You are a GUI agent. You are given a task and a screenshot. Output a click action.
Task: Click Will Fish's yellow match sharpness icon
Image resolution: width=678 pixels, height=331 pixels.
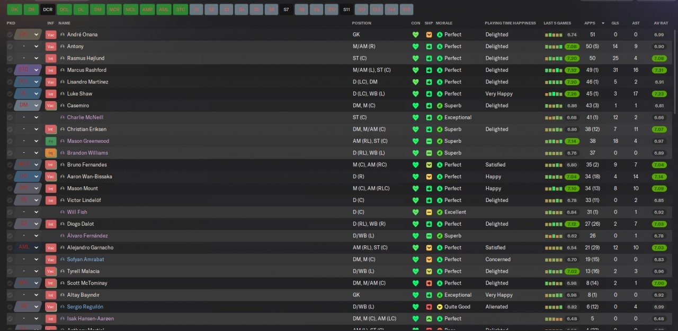(x=429, y=212)
